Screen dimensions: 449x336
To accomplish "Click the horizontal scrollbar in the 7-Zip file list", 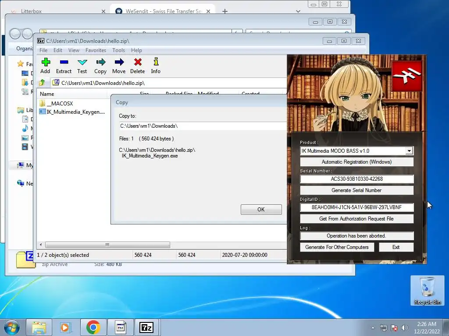I will (107, 245).
